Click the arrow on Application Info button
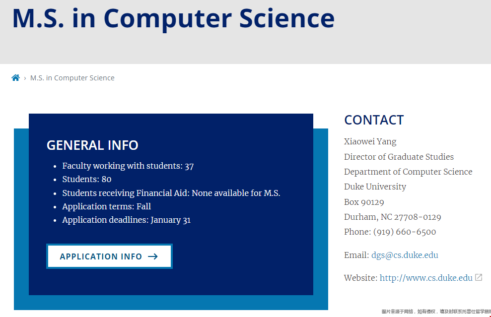 tap(153, 256)
